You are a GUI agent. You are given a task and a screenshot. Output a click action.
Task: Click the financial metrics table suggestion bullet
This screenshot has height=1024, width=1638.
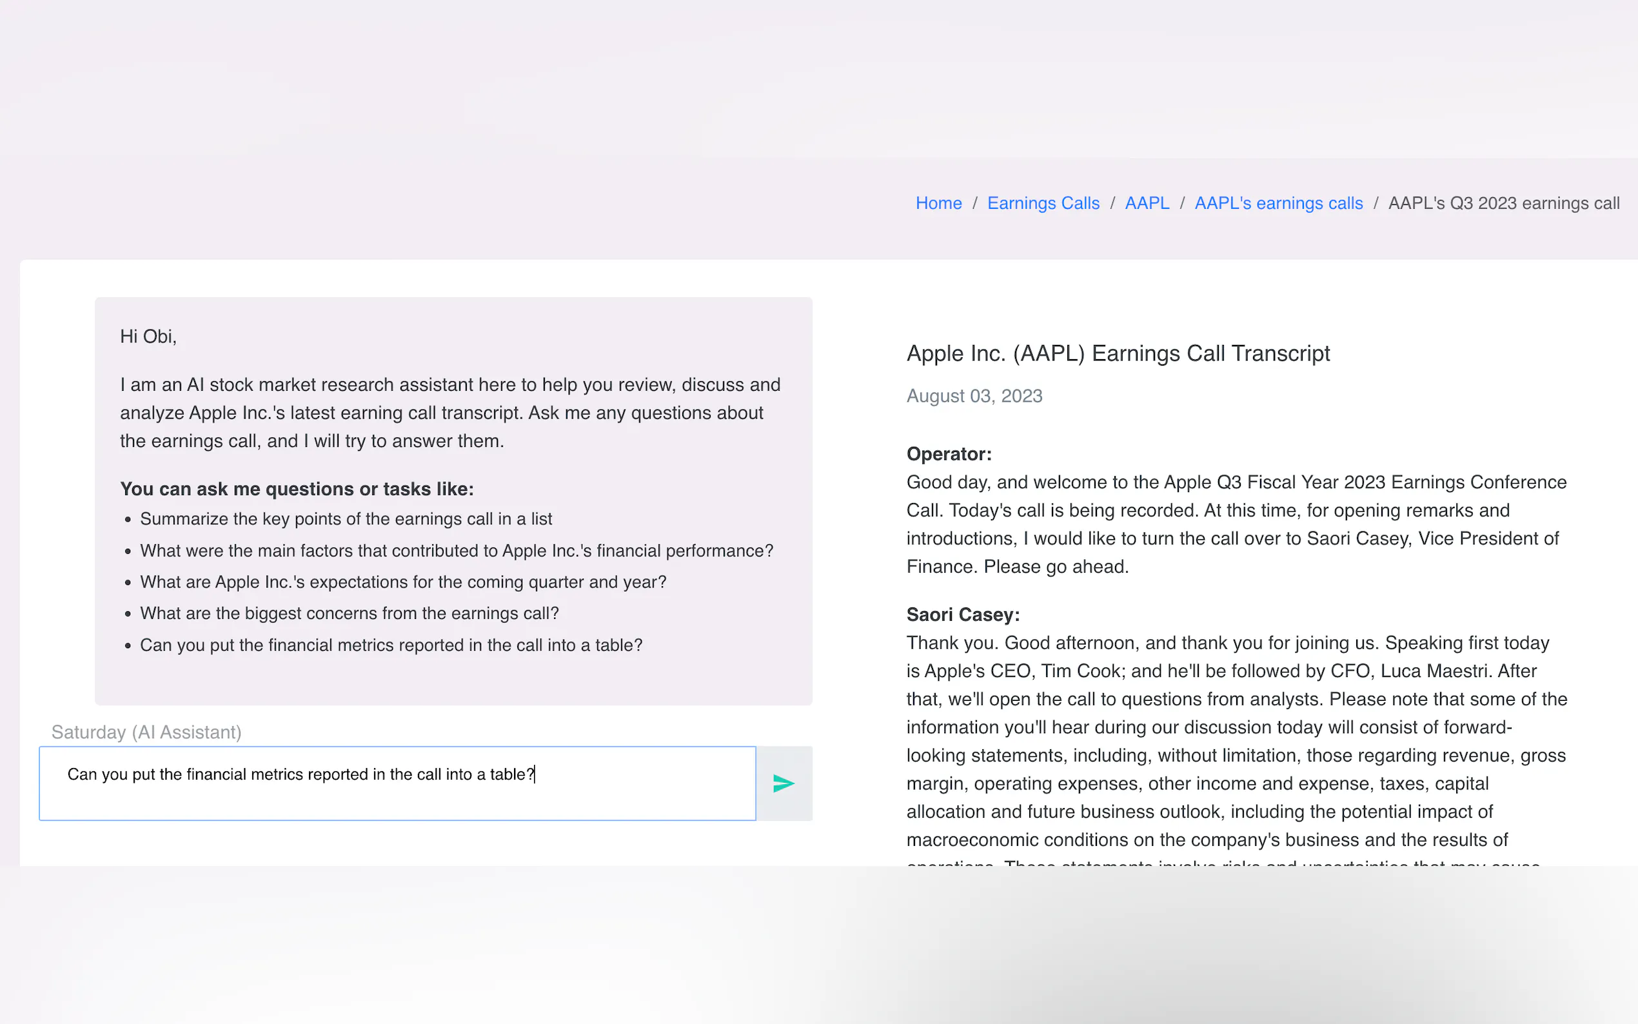pos(391,645)
